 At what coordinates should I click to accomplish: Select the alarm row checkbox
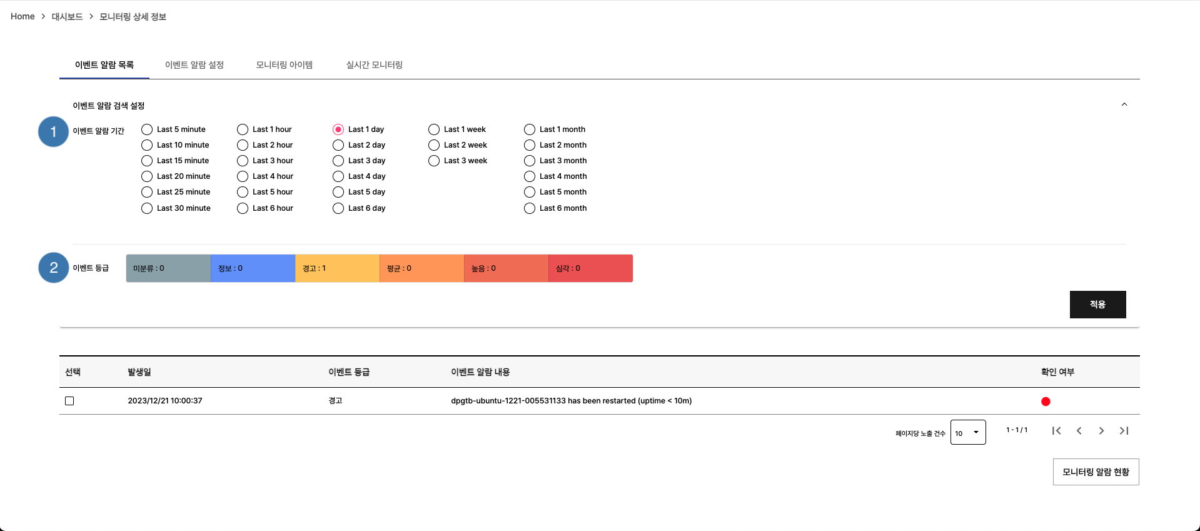coord(69,401)
